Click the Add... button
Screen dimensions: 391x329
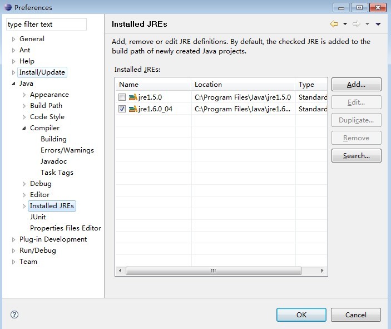tap(357, 85)
